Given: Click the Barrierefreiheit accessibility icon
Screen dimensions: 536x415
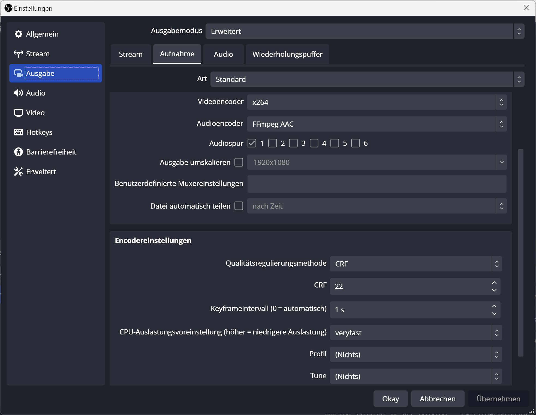Looking at the screenshot, I should click(x=19, y=152).
